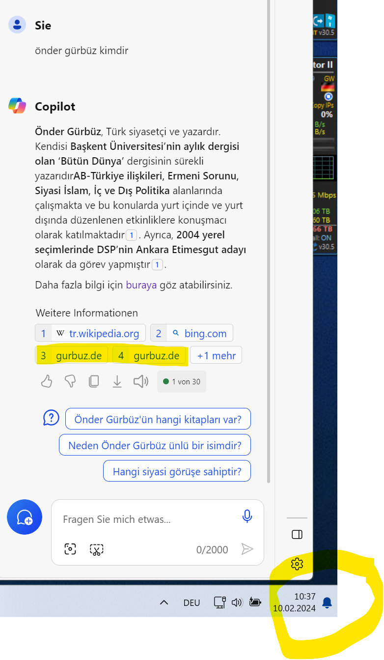Follow the 'buraya' link

coord(141,285)
